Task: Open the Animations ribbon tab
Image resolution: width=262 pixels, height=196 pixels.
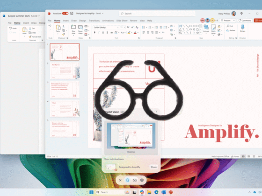Action: (108, 21)
